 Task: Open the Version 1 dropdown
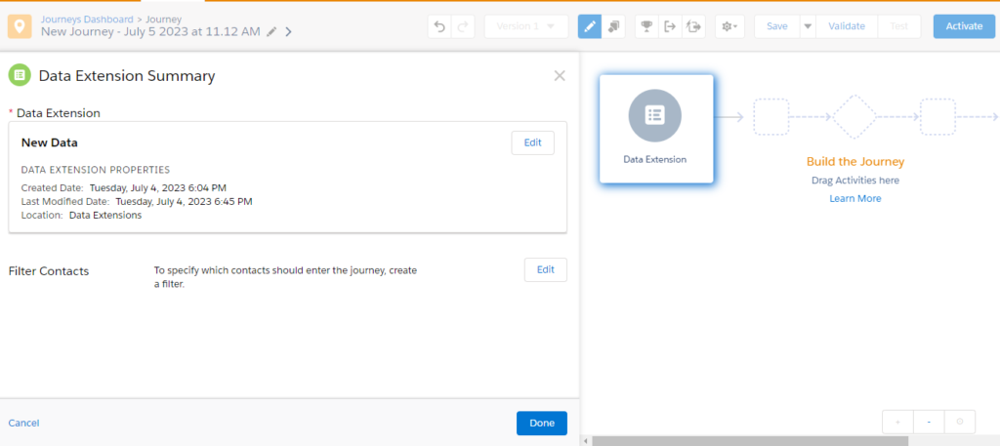525,26
